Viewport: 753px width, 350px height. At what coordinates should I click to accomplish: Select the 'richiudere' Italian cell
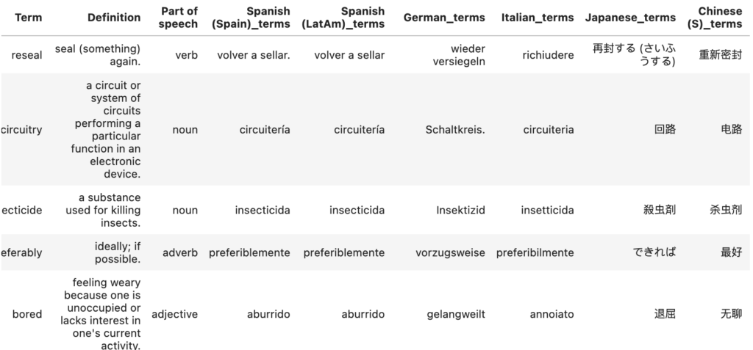coord(548,55)
